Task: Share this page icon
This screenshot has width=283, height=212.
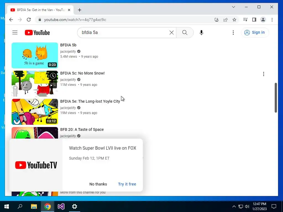Action: [x=226, y=20]
